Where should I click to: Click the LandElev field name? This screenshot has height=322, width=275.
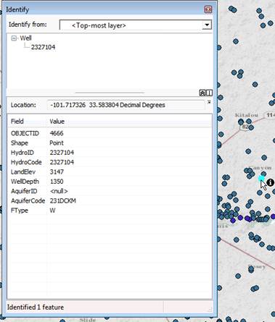(23, 171)
